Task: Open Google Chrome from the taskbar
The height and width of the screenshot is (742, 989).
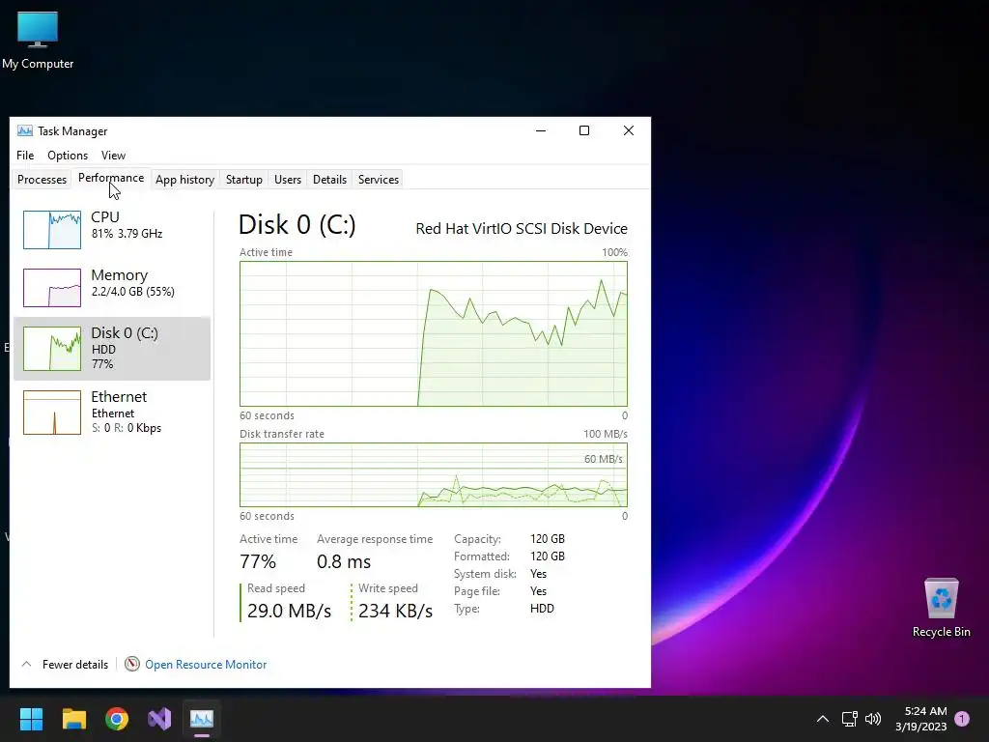Action: pyautogui.click(x=117, y=719)
